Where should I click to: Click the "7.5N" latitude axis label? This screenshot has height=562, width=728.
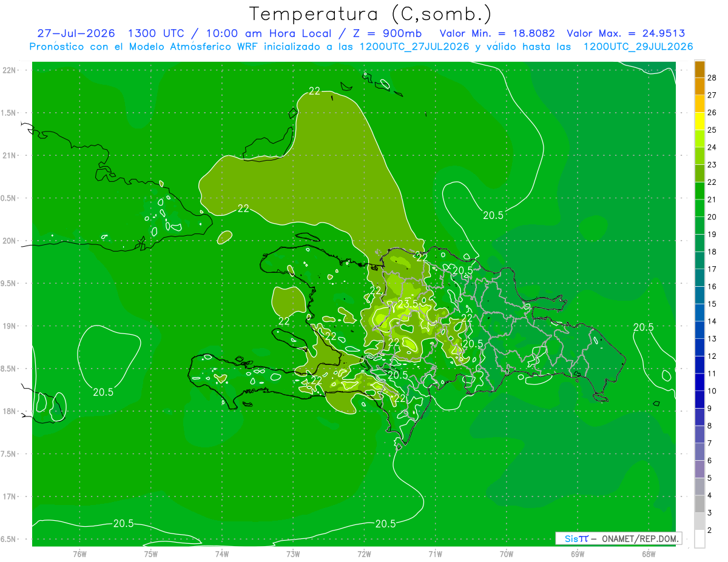pos(10,453)
